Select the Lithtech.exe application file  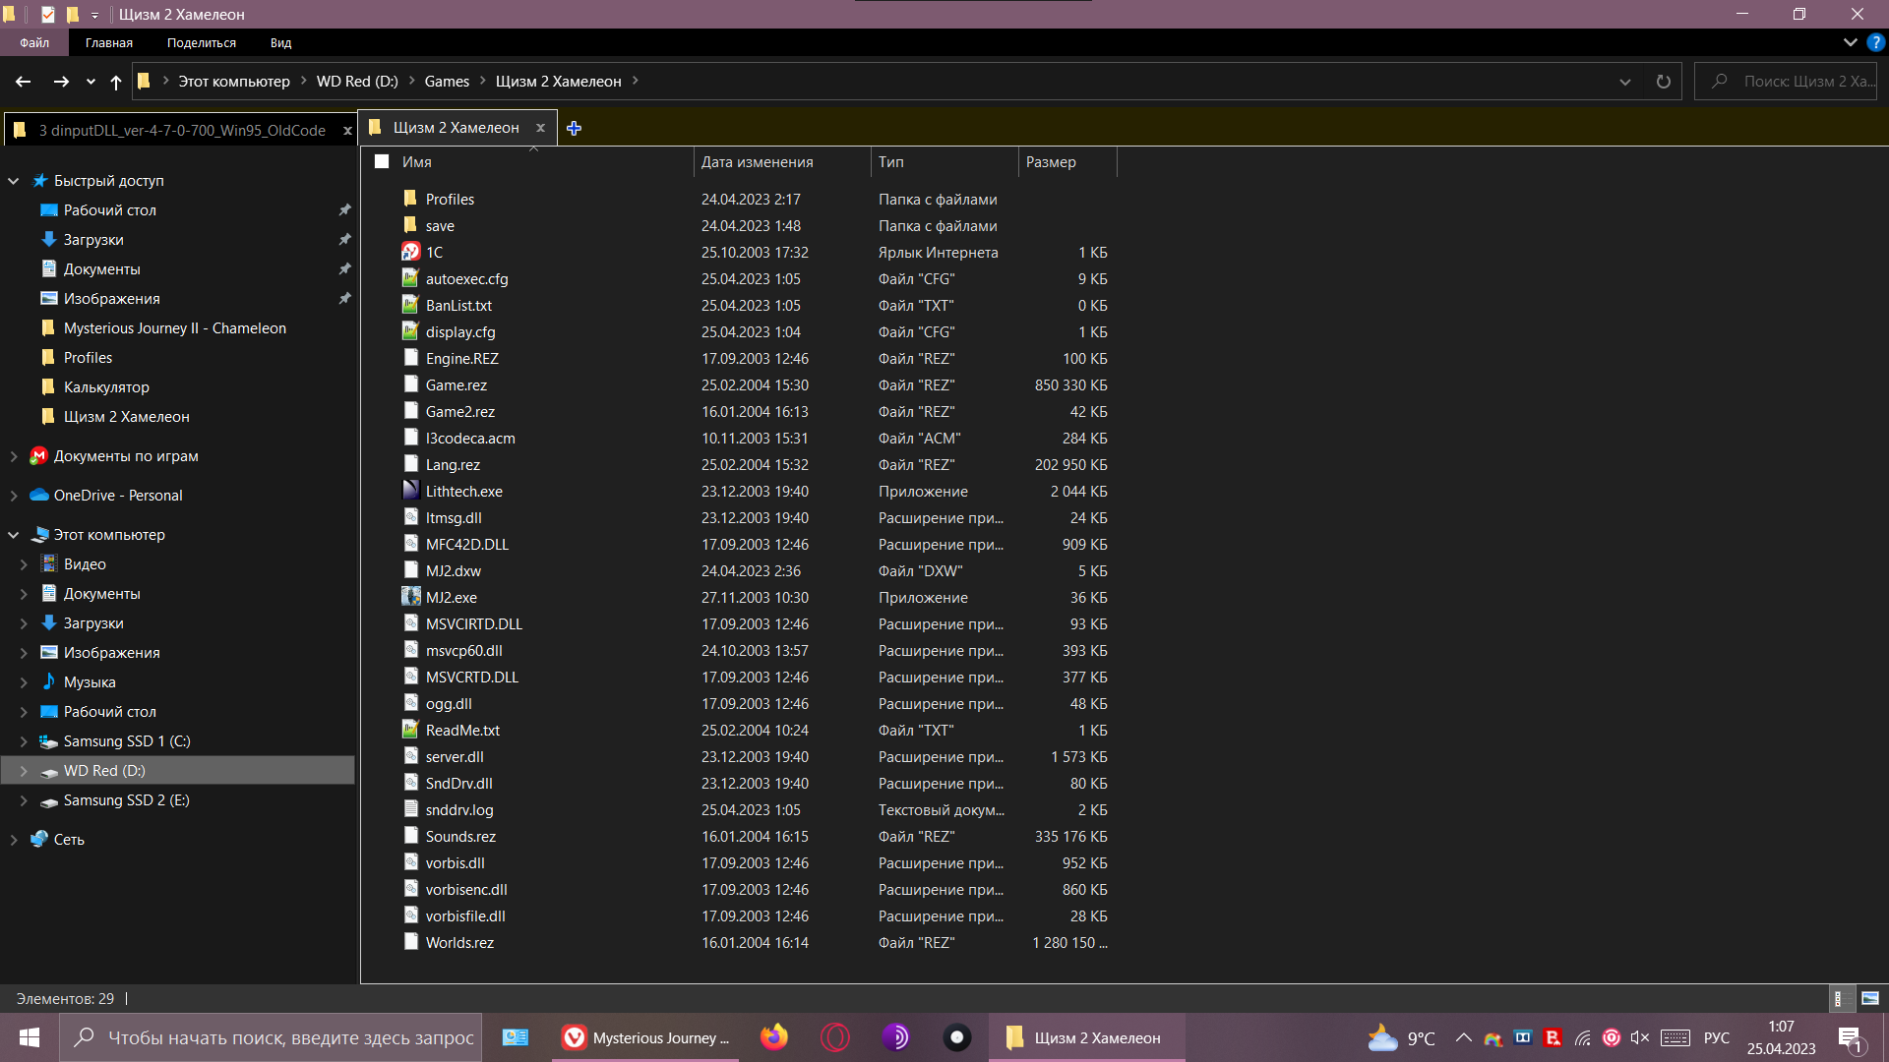[463, 492]
